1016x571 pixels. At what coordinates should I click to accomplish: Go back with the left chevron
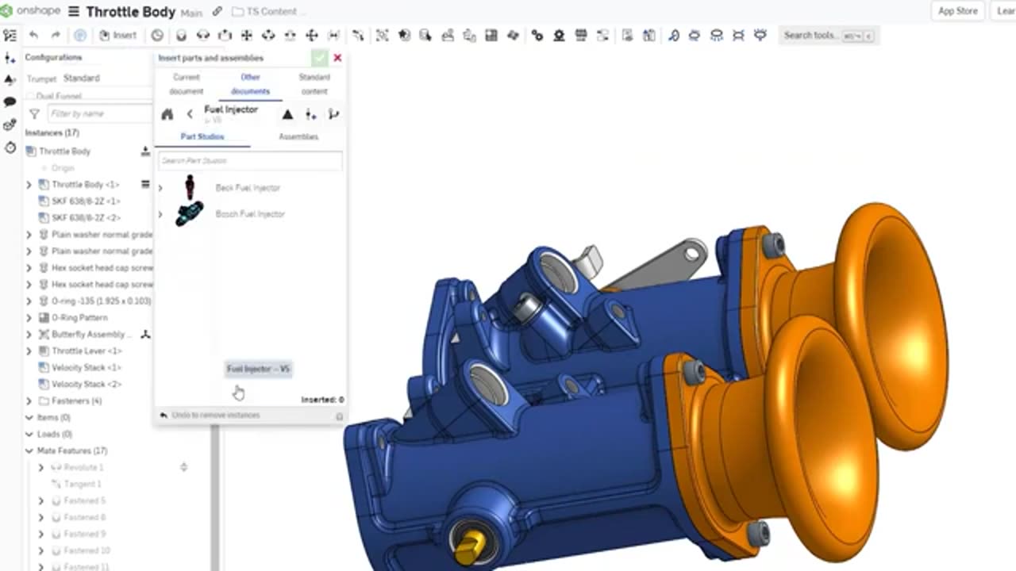(x=190, y=114)
